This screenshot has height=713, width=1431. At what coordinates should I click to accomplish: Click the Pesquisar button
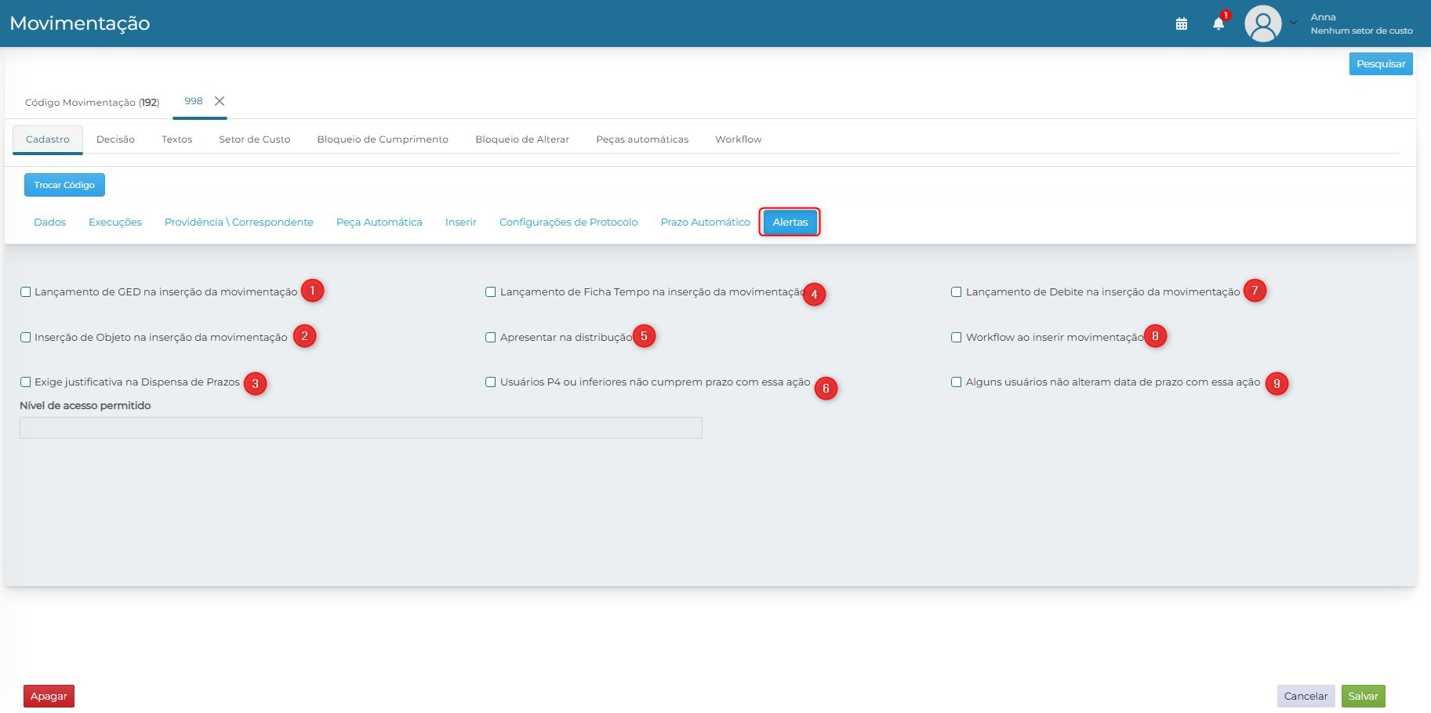[1381, 63]
